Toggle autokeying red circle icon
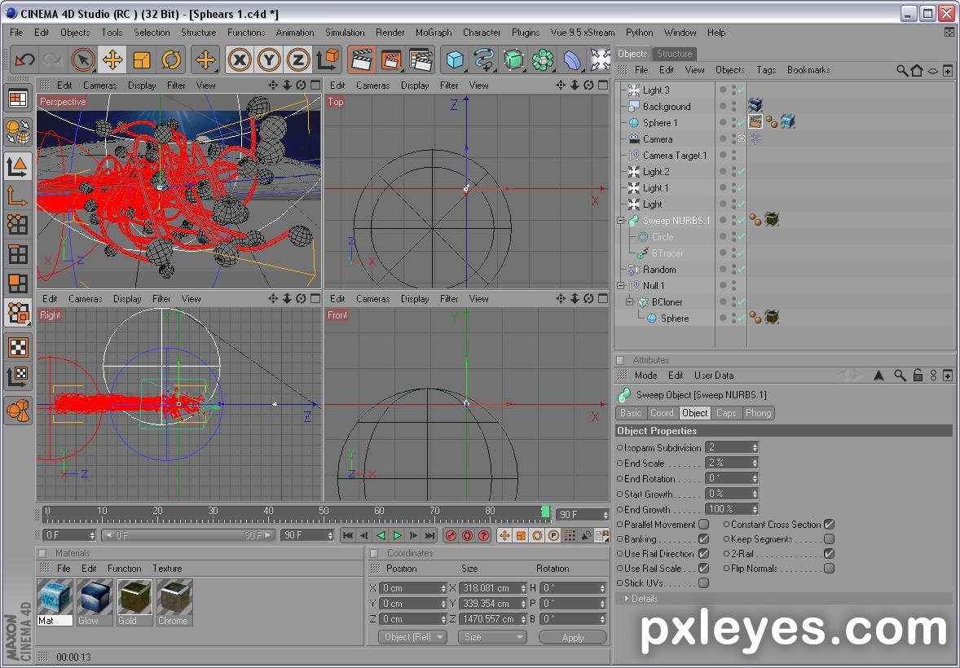The width and height of the screenshot is (960, 668). (468, 536)
